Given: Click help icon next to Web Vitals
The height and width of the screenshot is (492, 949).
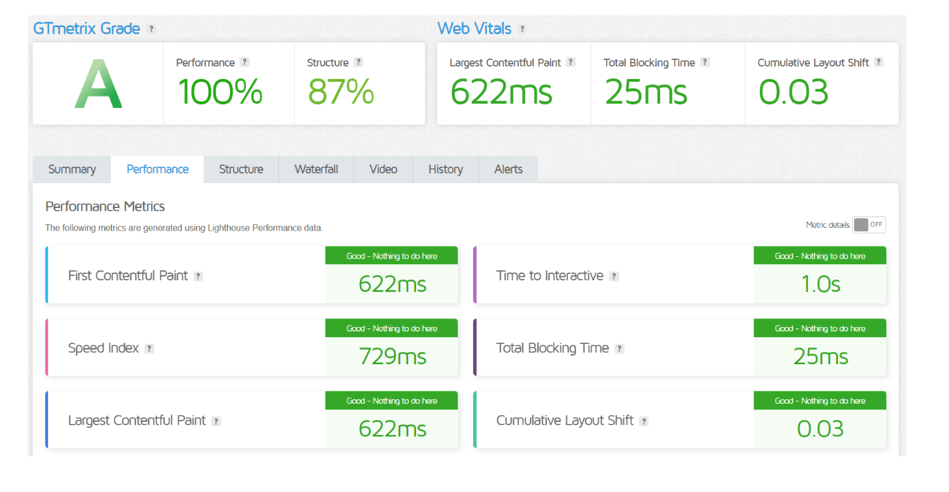Looking at the screenshot, I should pyautogui.click(x=522, y=29).
